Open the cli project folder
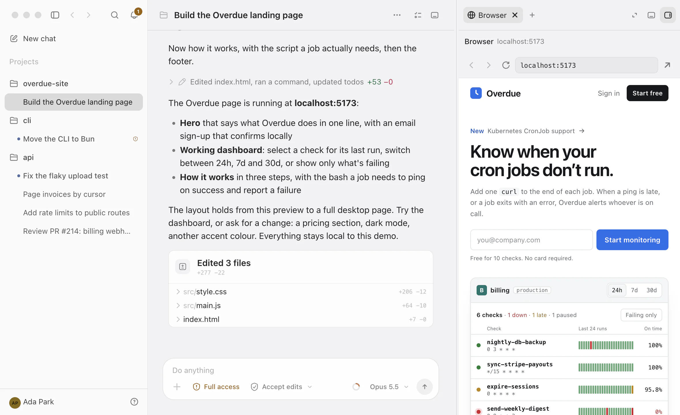 (21, 120)
